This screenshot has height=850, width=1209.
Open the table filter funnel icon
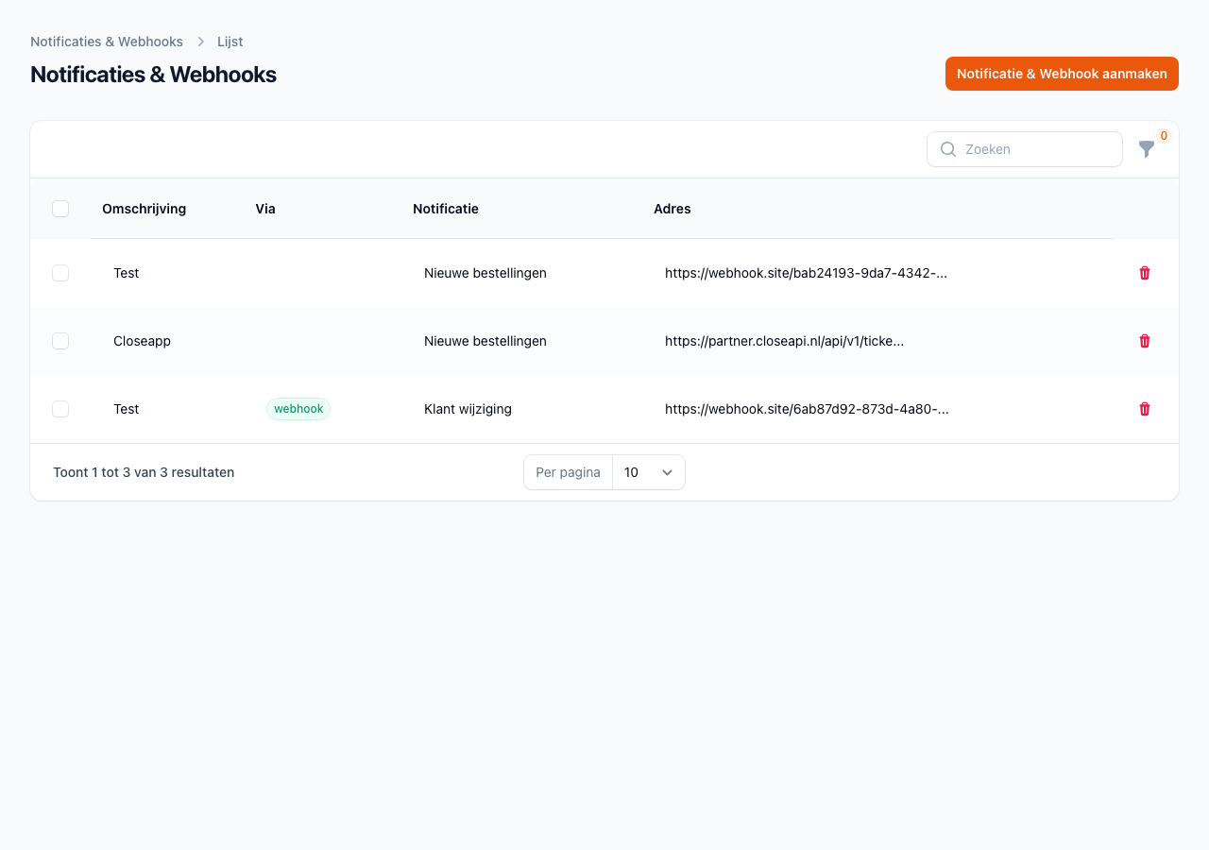coord(1147,149)
